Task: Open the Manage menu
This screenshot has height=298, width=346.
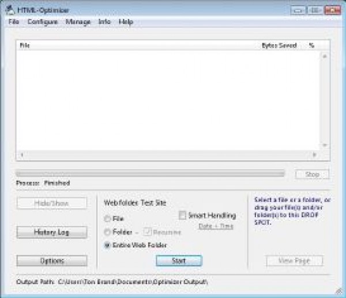Action: 78,22
